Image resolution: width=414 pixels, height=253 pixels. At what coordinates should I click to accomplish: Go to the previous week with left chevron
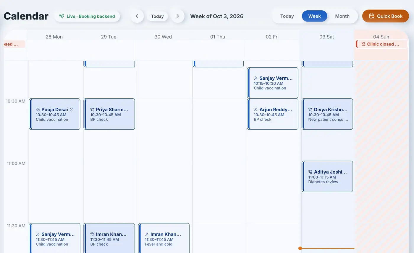(x=137, y=16)
